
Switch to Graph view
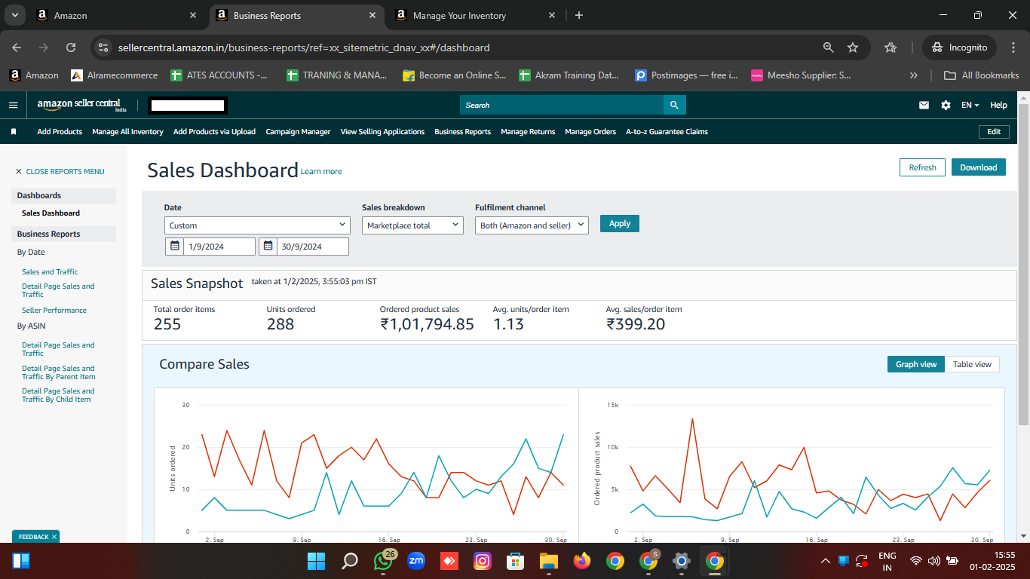(915, 364)
